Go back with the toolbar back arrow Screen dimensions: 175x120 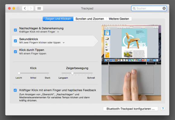25,8
